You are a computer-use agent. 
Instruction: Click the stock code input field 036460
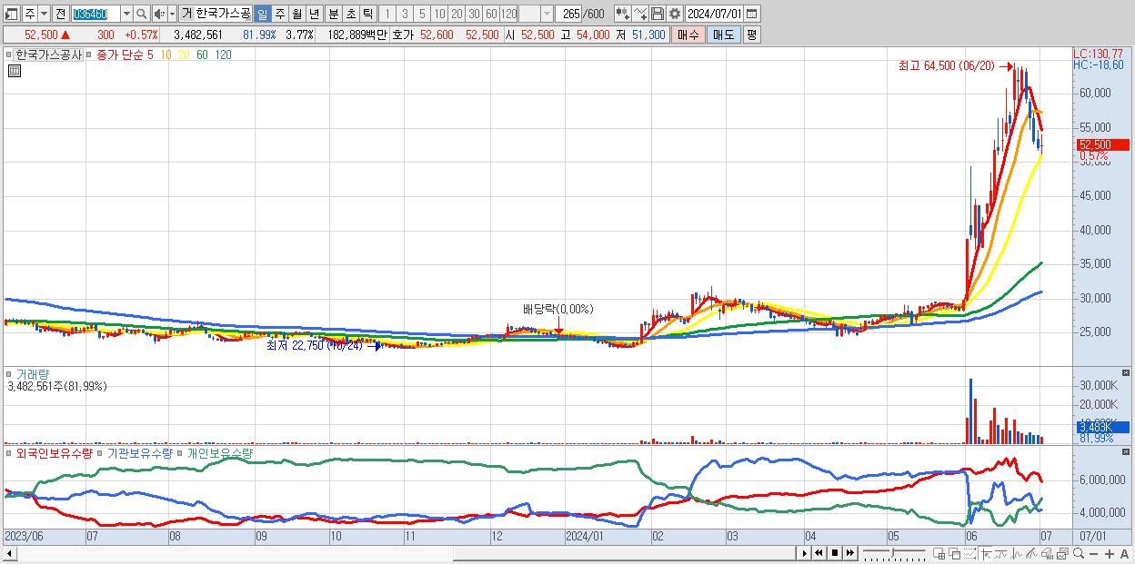tap(95, 14)
